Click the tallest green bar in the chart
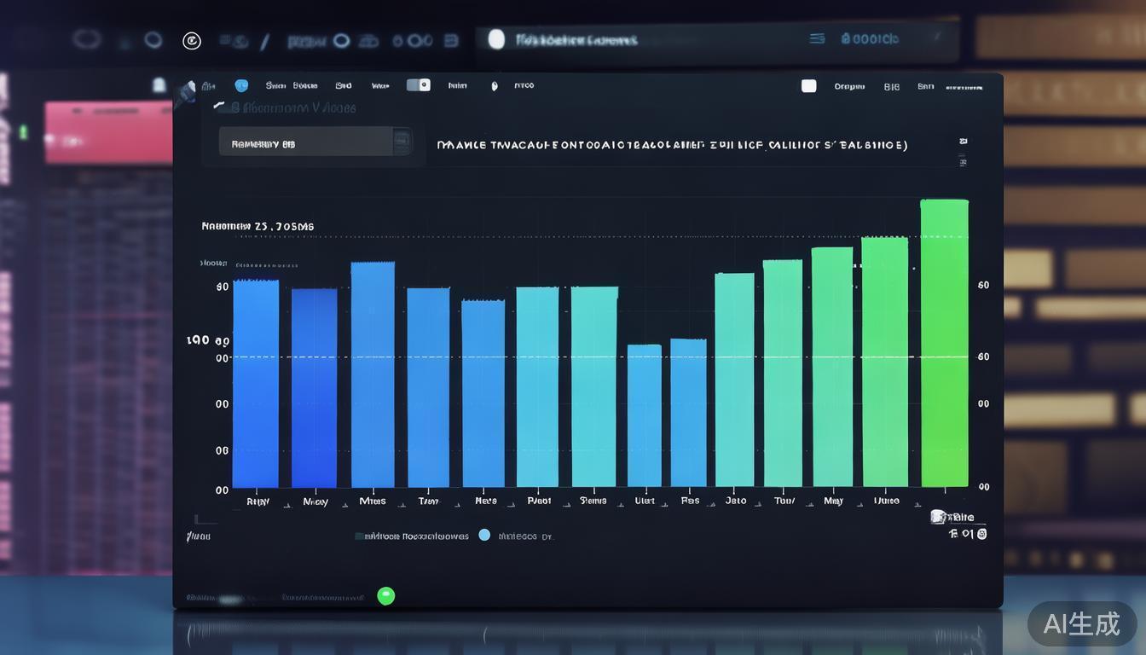The height and width of the screenshot is (655, 1146). click(x=944, y=341)
